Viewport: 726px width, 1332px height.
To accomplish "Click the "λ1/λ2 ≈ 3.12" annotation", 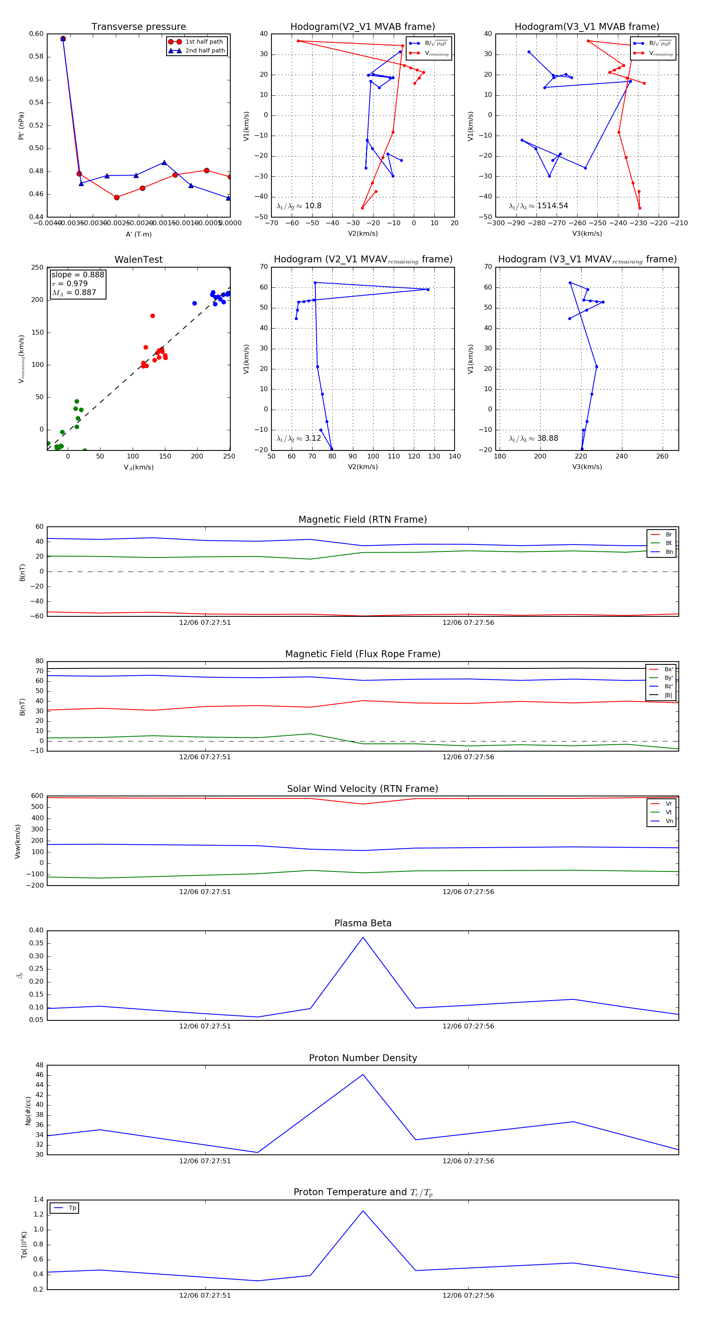I will click(298, 438).
